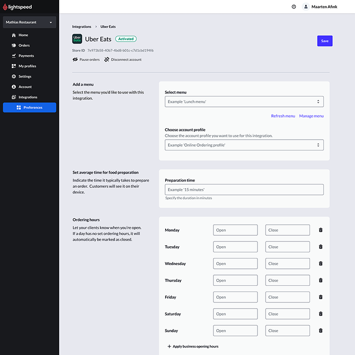The image size is (355, 355).
Task: Clear Wednesday hours using trash icon
Action: pos(320,264)
